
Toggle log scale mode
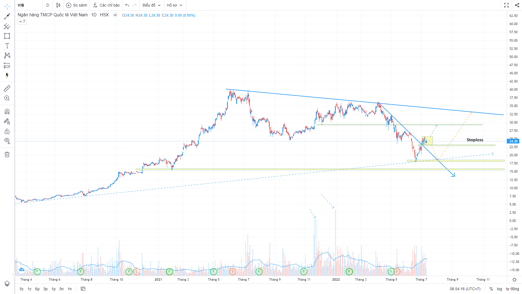click(499, 289)
